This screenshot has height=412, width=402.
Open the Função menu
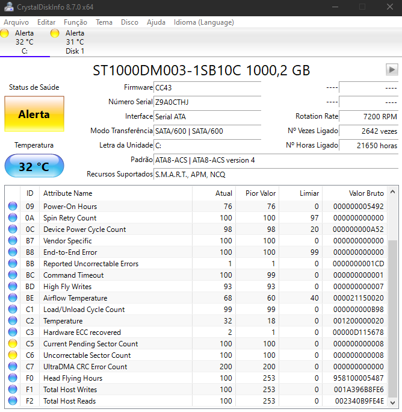pyautogui.click(x=75, y=22)
